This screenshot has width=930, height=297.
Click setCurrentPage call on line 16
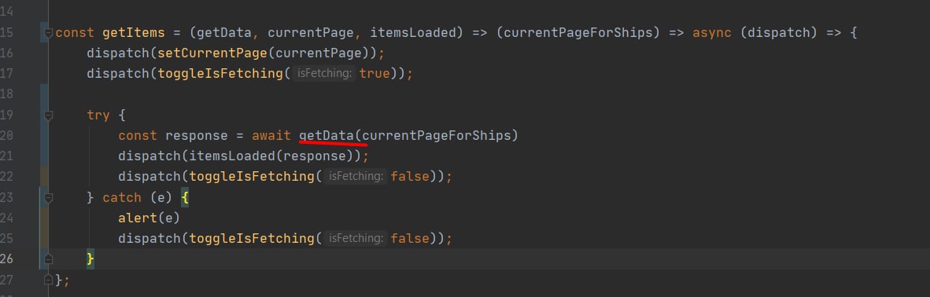(x=212, y=53)
